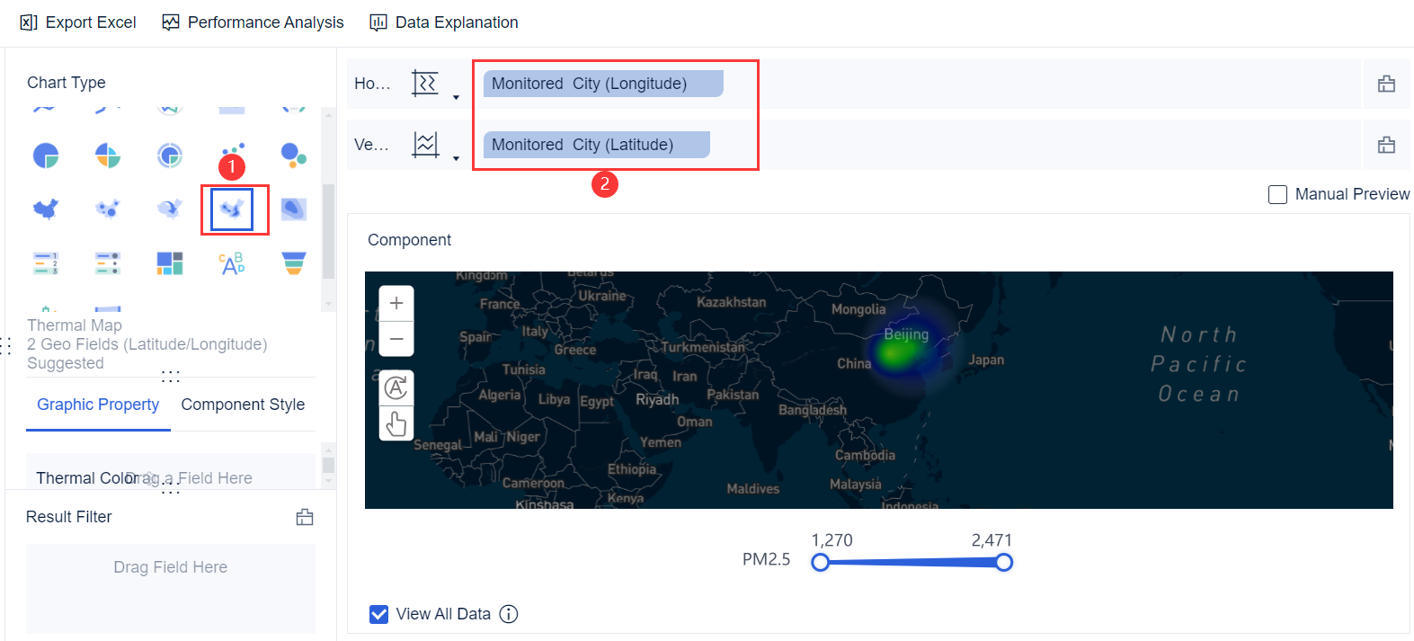
Task: Click the Export Excel button
Action: [x=78, y=22]
